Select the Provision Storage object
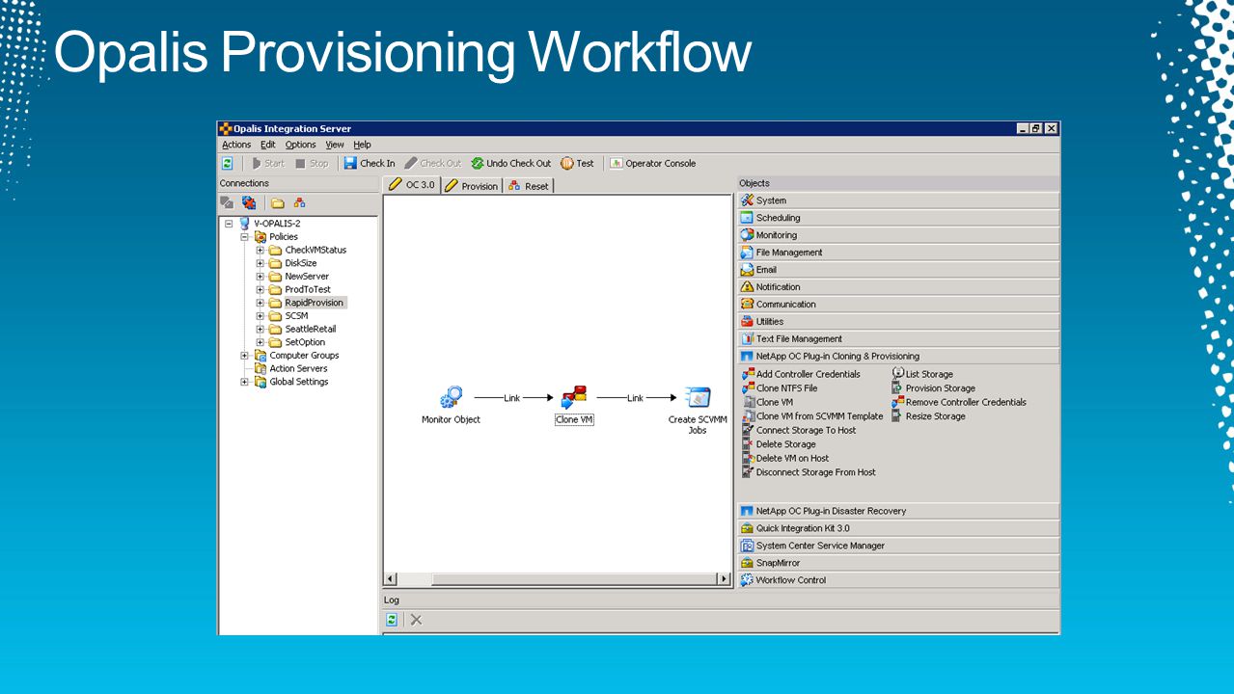The width and height of the screenshot is (1234, 694). coord(933,388)
